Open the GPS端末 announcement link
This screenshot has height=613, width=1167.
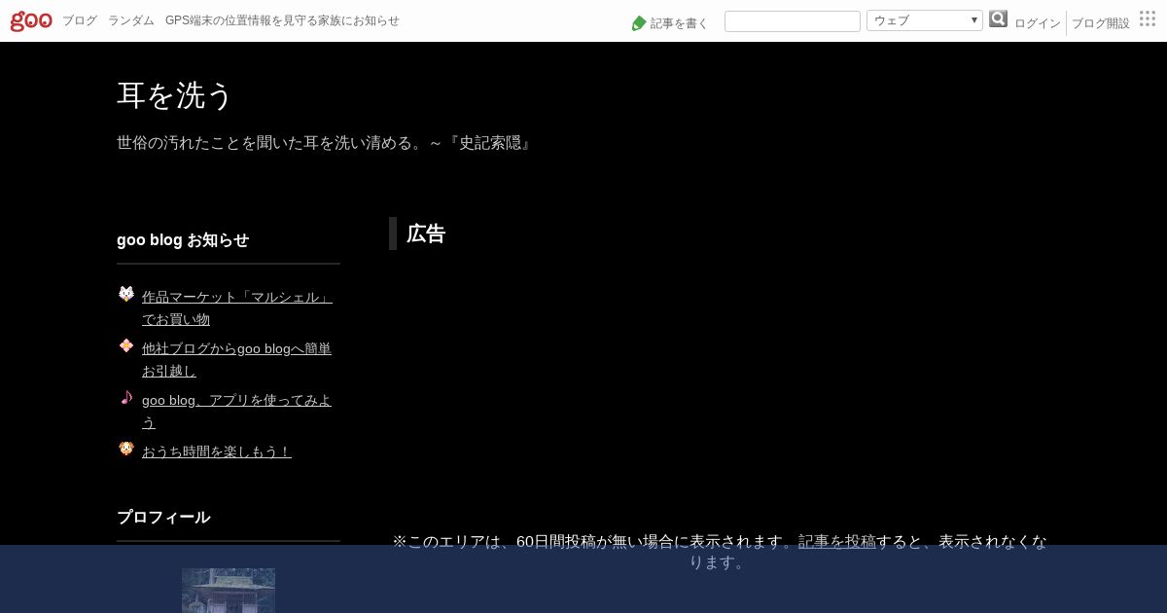pos(282,20)
